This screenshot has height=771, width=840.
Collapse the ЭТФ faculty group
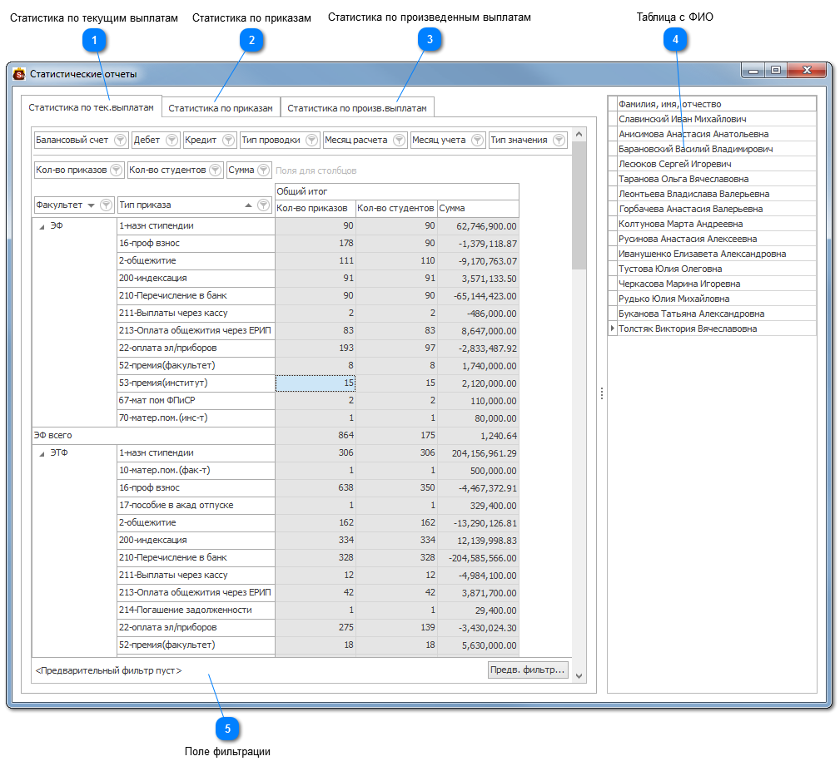pyautogui.click(x=42, y=454)
